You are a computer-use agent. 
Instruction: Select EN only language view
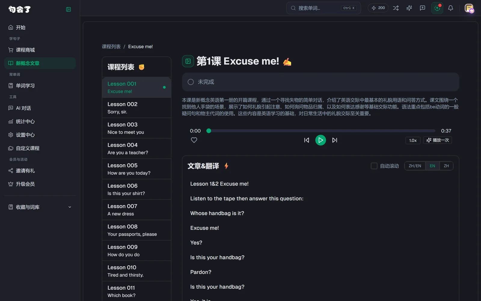point(432,166)
